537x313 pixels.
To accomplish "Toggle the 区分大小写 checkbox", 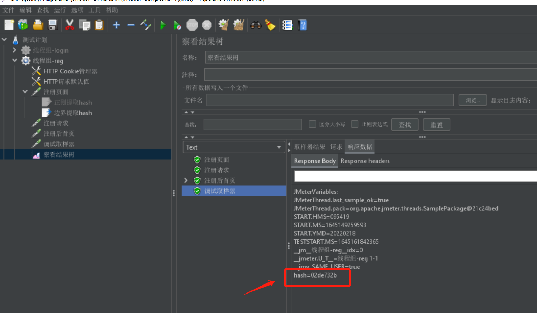I will (x=312, y=124).
